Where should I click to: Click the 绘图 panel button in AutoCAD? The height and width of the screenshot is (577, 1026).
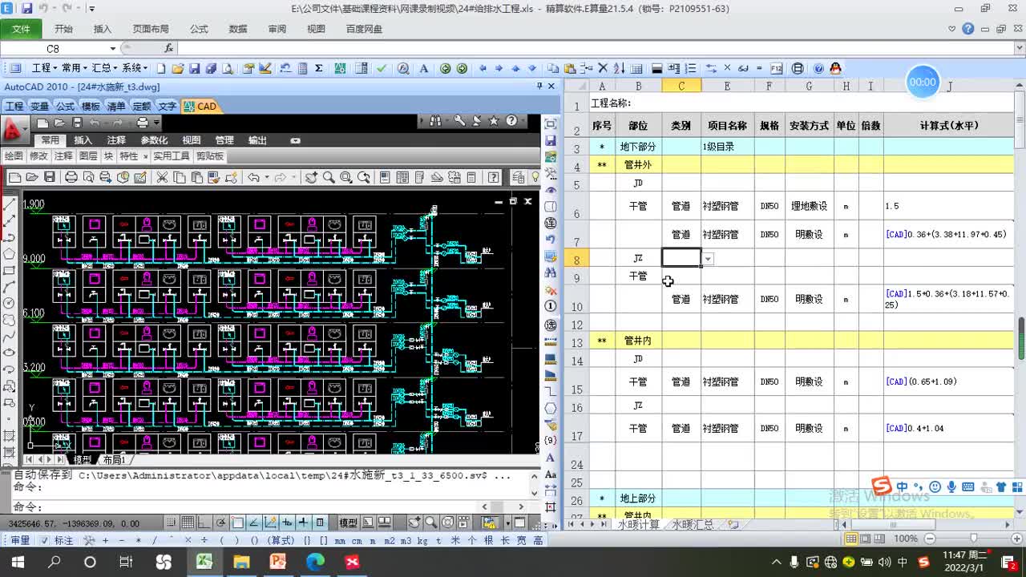point(14,156)
